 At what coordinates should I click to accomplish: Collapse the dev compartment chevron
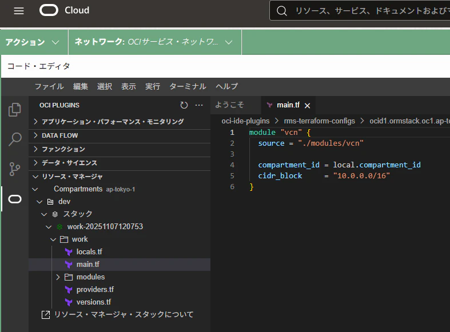click(39, 202)
